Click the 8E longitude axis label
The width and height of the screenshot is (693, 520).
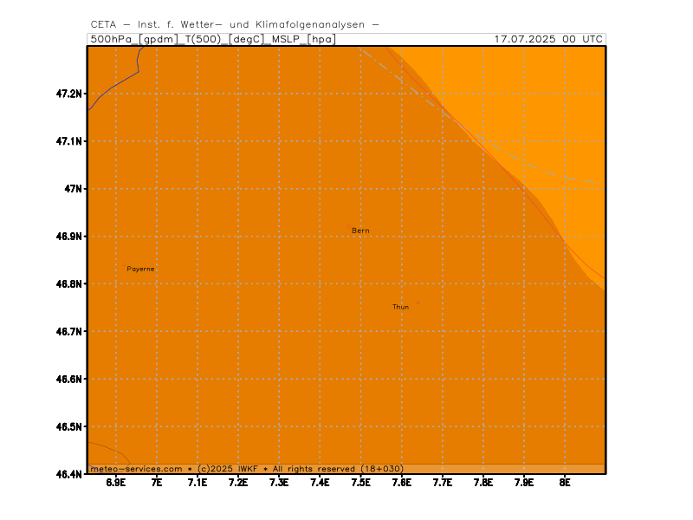click(x=565, y=482)
